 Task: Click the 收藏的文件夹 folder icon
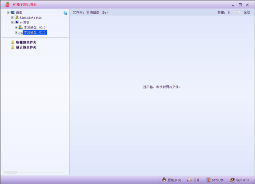(13, 42)
